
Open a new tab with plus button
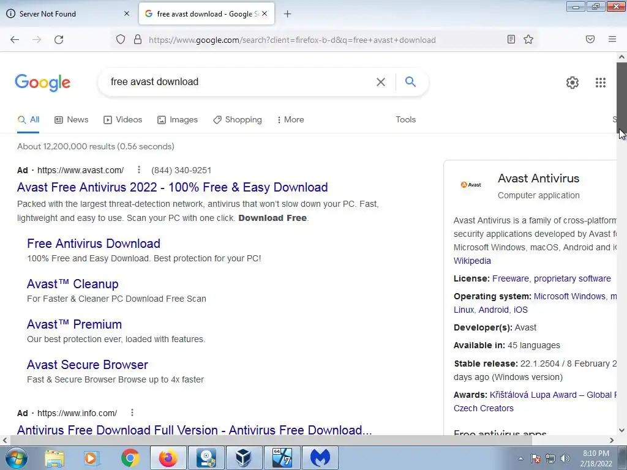[x=288, y=14]
